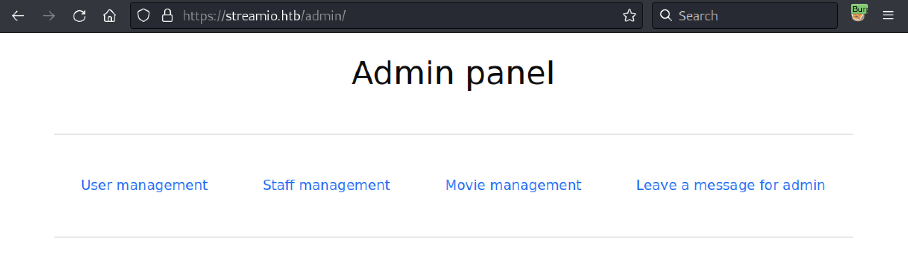
Task: Click the streamio.htb domain in URL
Action: click(x=263, y=16)
